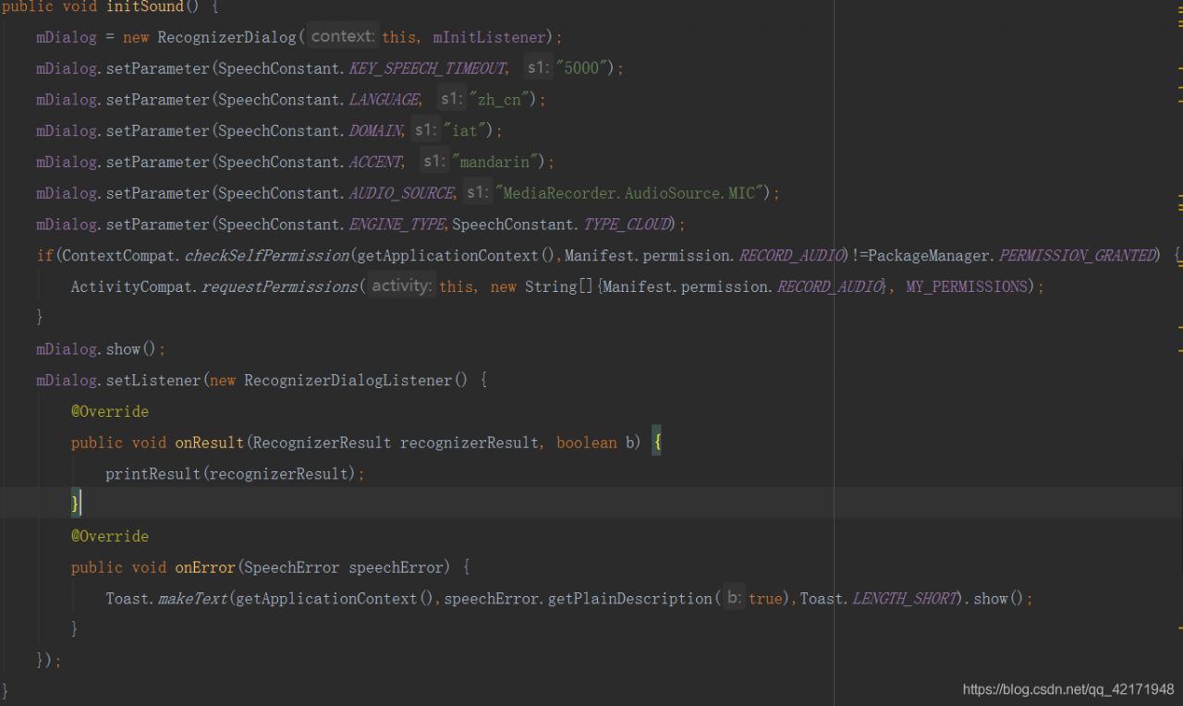This screenshot has height=706, width=1183.
Task: Place cursor on getPlainDescription call
Action: coord(630,599)
